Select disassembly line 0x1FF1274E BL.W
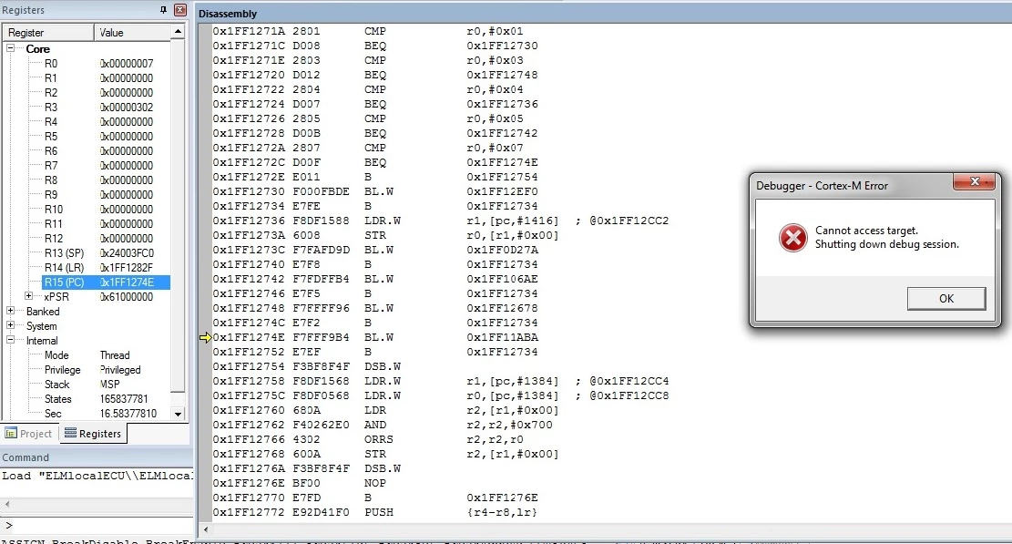This screenshot has width=1012, height=544. [375, 337]
